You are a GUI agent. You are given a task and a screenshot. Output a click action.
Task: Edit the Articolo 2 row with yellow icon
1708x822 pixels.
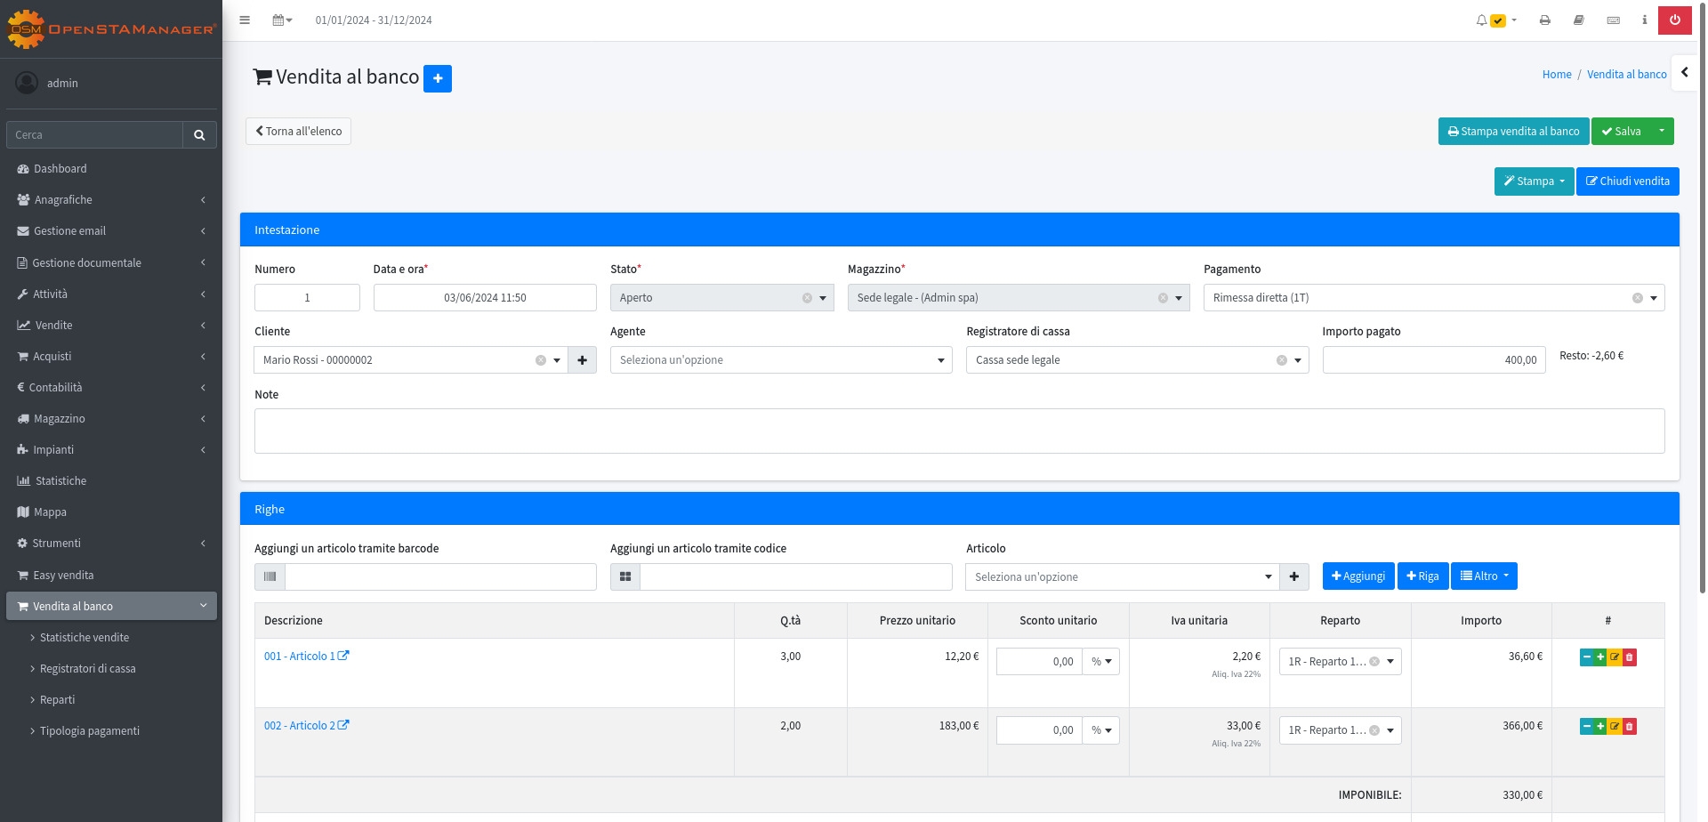pos(1615,727)
